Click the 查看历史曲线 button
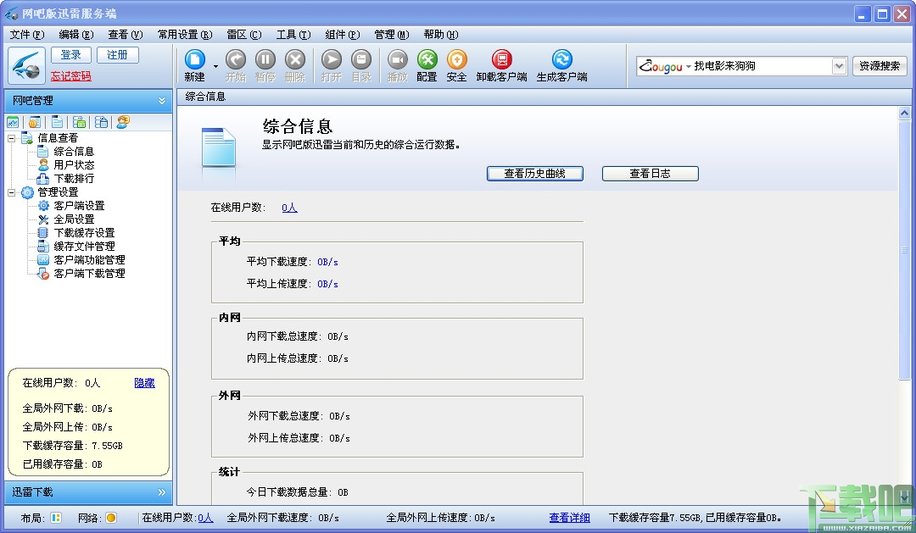The width and height of the screenshot is (916, 533). pyautogui.click(x=534, y=174)
